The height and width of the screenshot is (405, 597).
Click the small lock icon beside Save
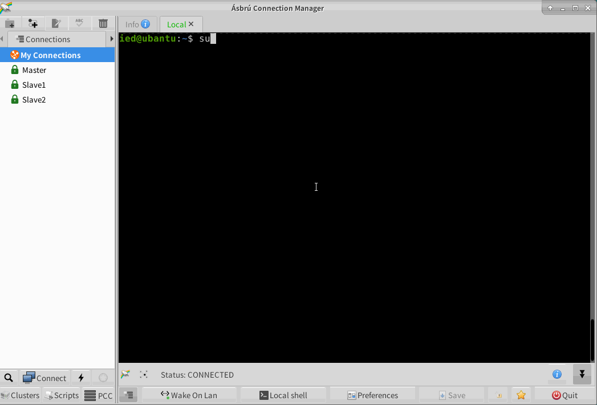click(499, 395)
